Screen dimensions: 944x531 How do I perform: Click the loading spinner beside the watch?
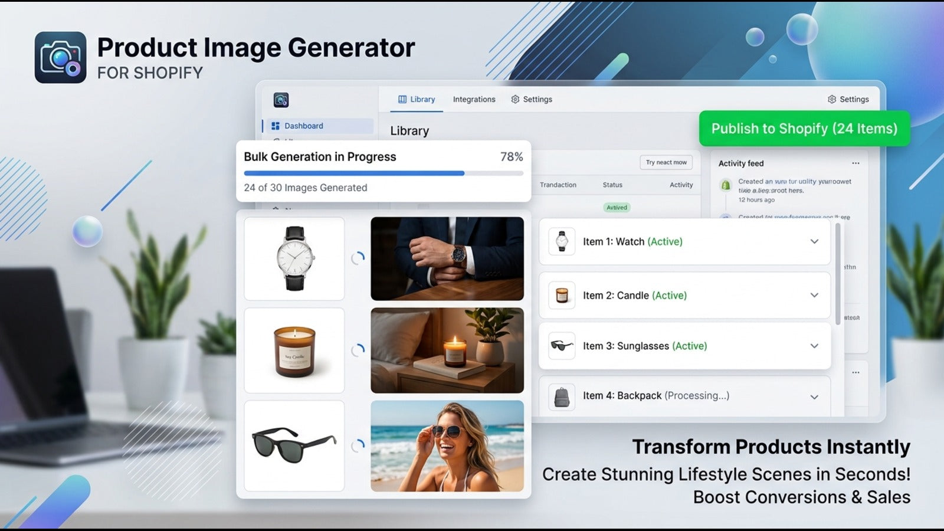(358, 258)
